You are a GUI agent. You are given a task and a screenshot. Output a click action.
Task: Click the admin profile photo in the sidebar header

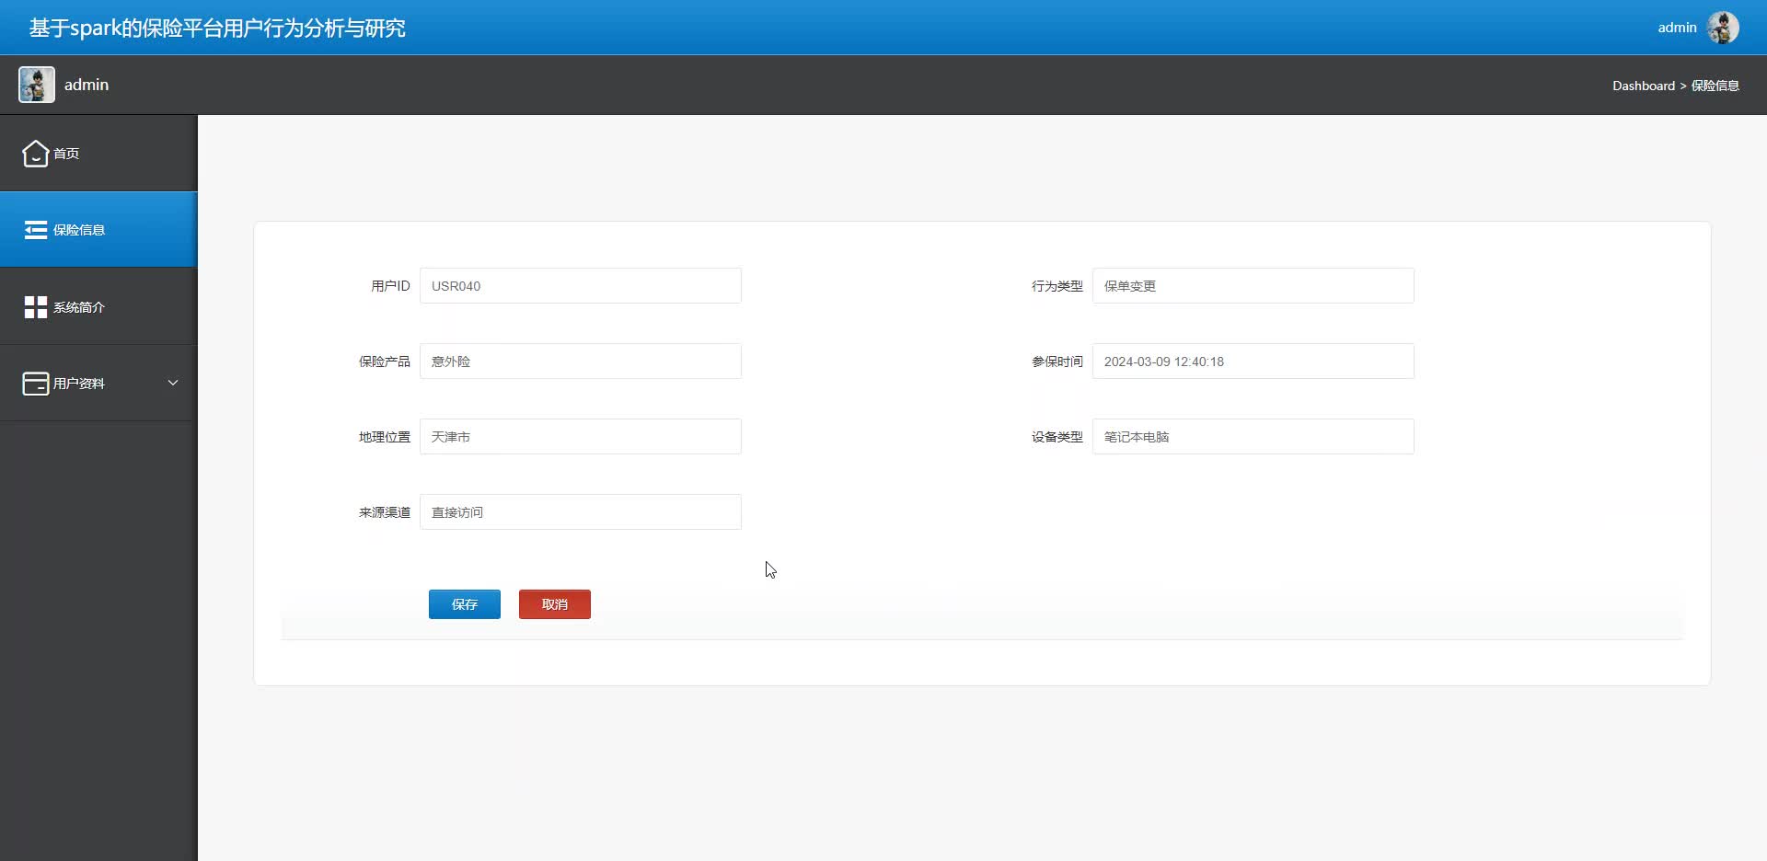[36, 84]
